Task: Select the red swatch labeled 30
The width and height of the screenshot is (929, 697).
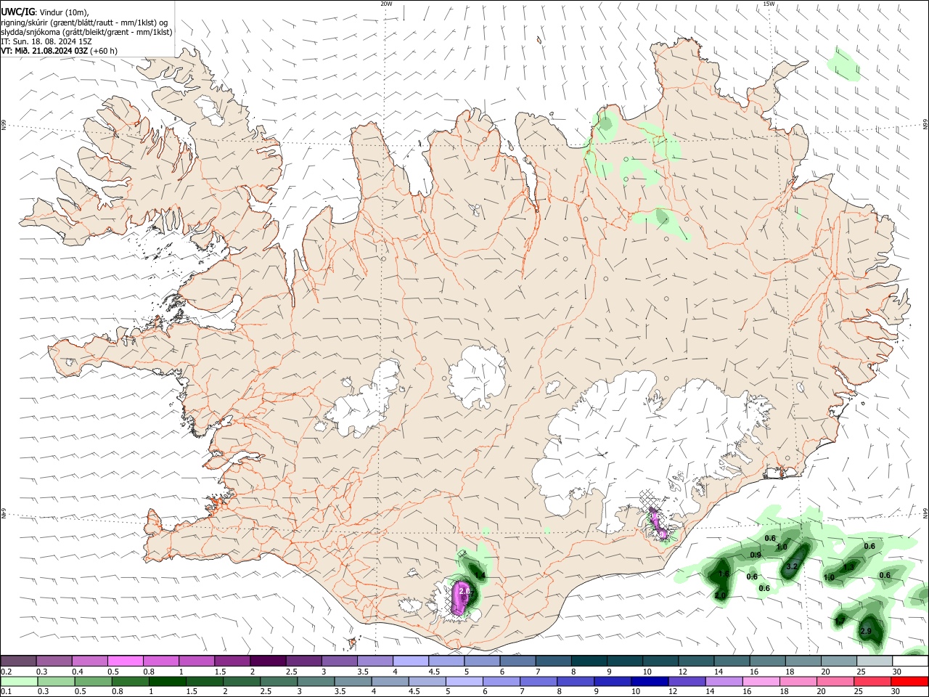Action: (x=911, y=681)
